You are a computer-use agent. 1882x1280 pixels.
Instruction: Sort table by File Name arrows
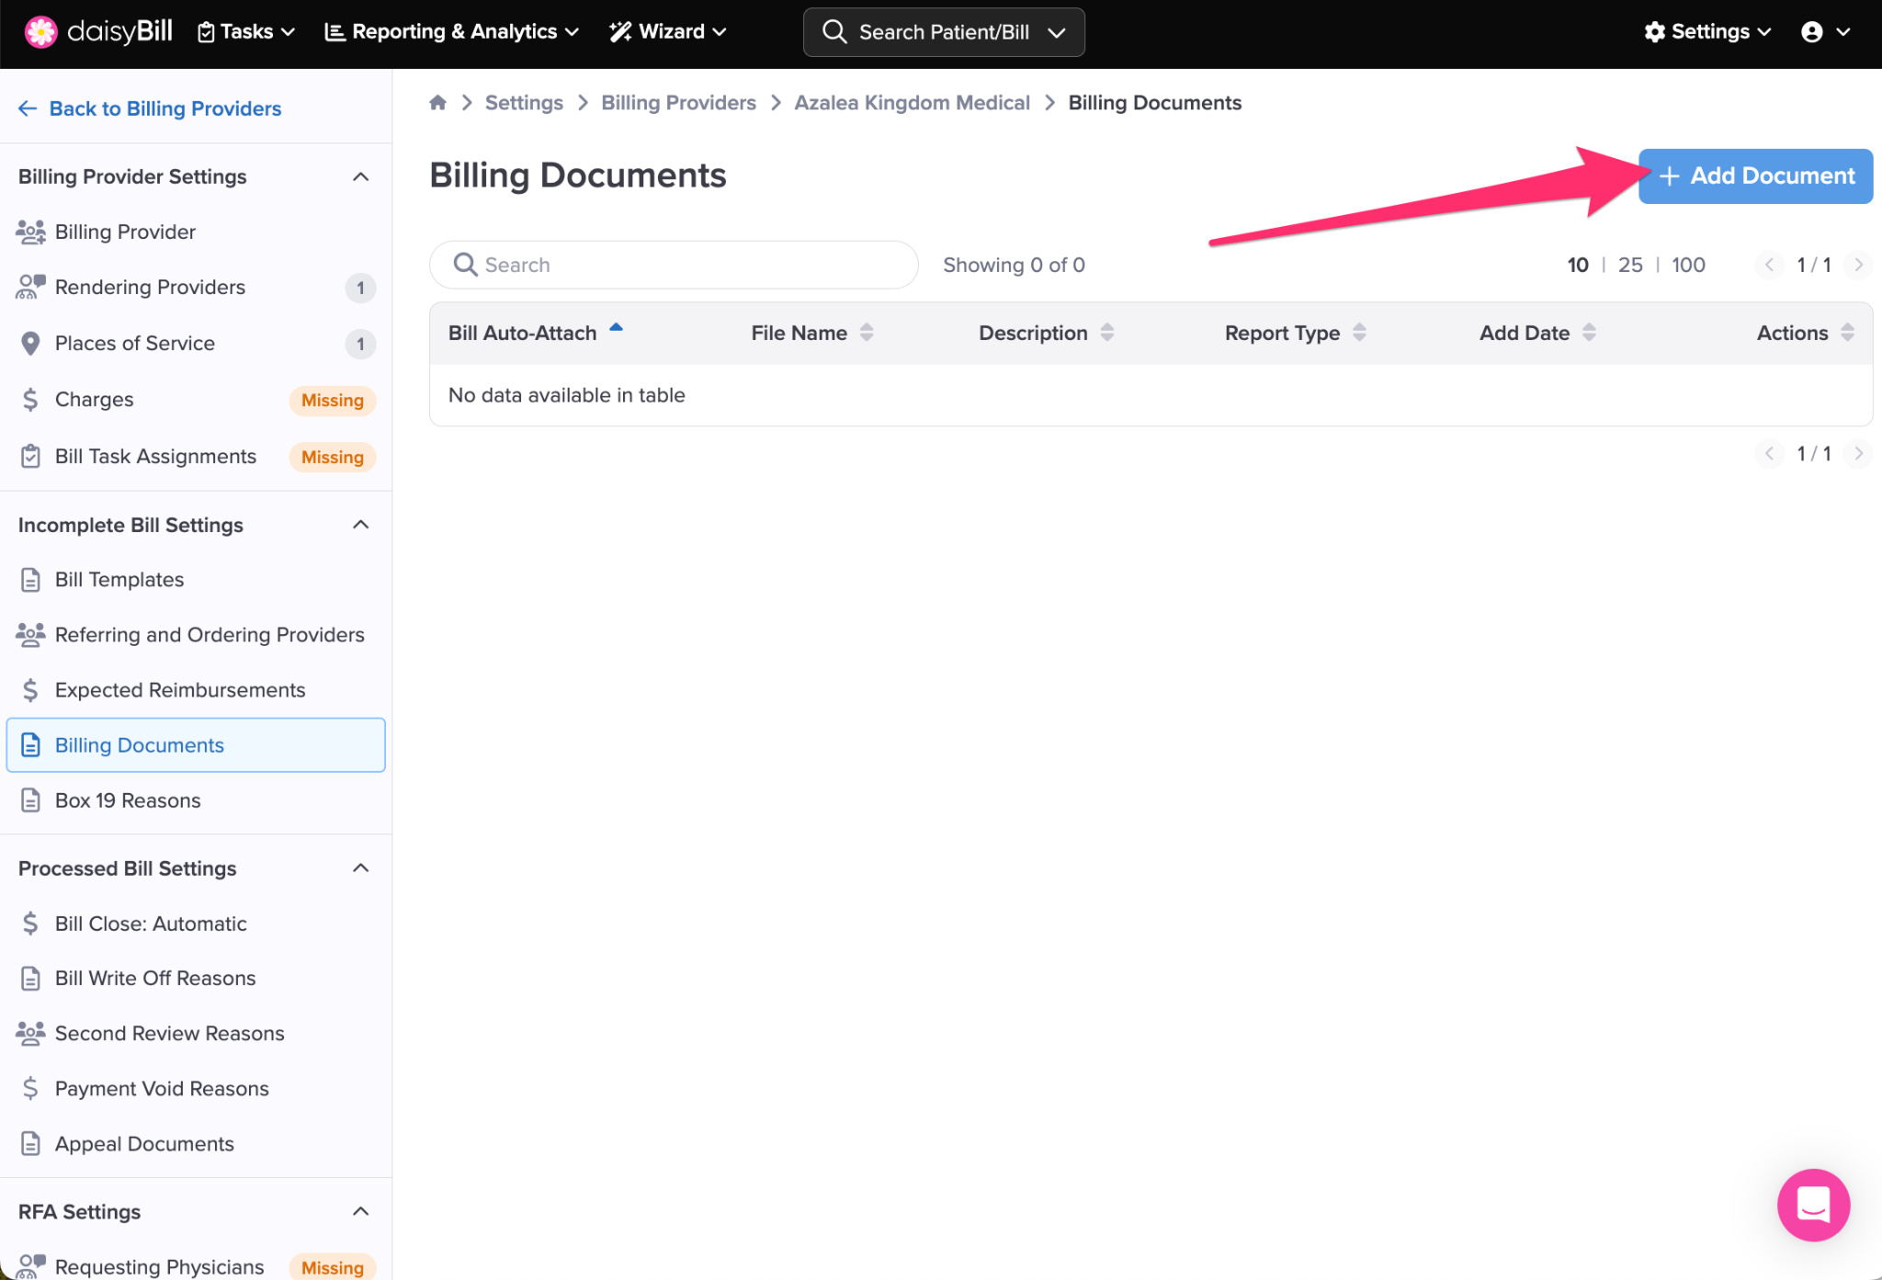click(x=866, y=333)
